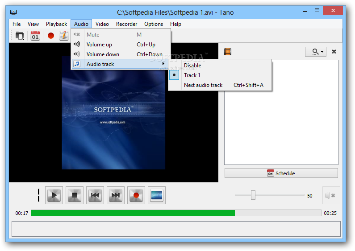The image size is (355, 251).
Task: Toggle the mute speaker button
Action: point(331,195)
